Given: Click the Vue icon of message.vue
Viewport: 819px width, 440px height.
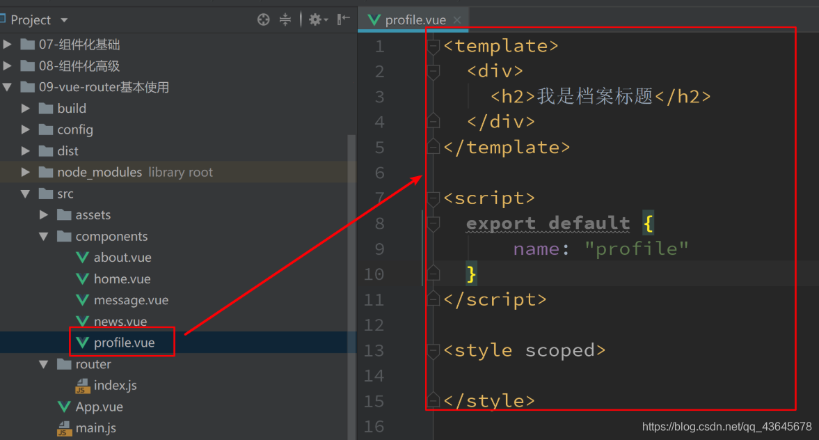Looking at the screenshot, I should point(83,301).
